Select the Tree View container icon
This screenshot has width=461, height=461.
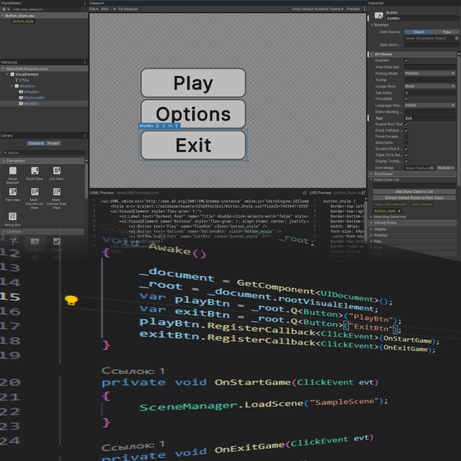13,192
